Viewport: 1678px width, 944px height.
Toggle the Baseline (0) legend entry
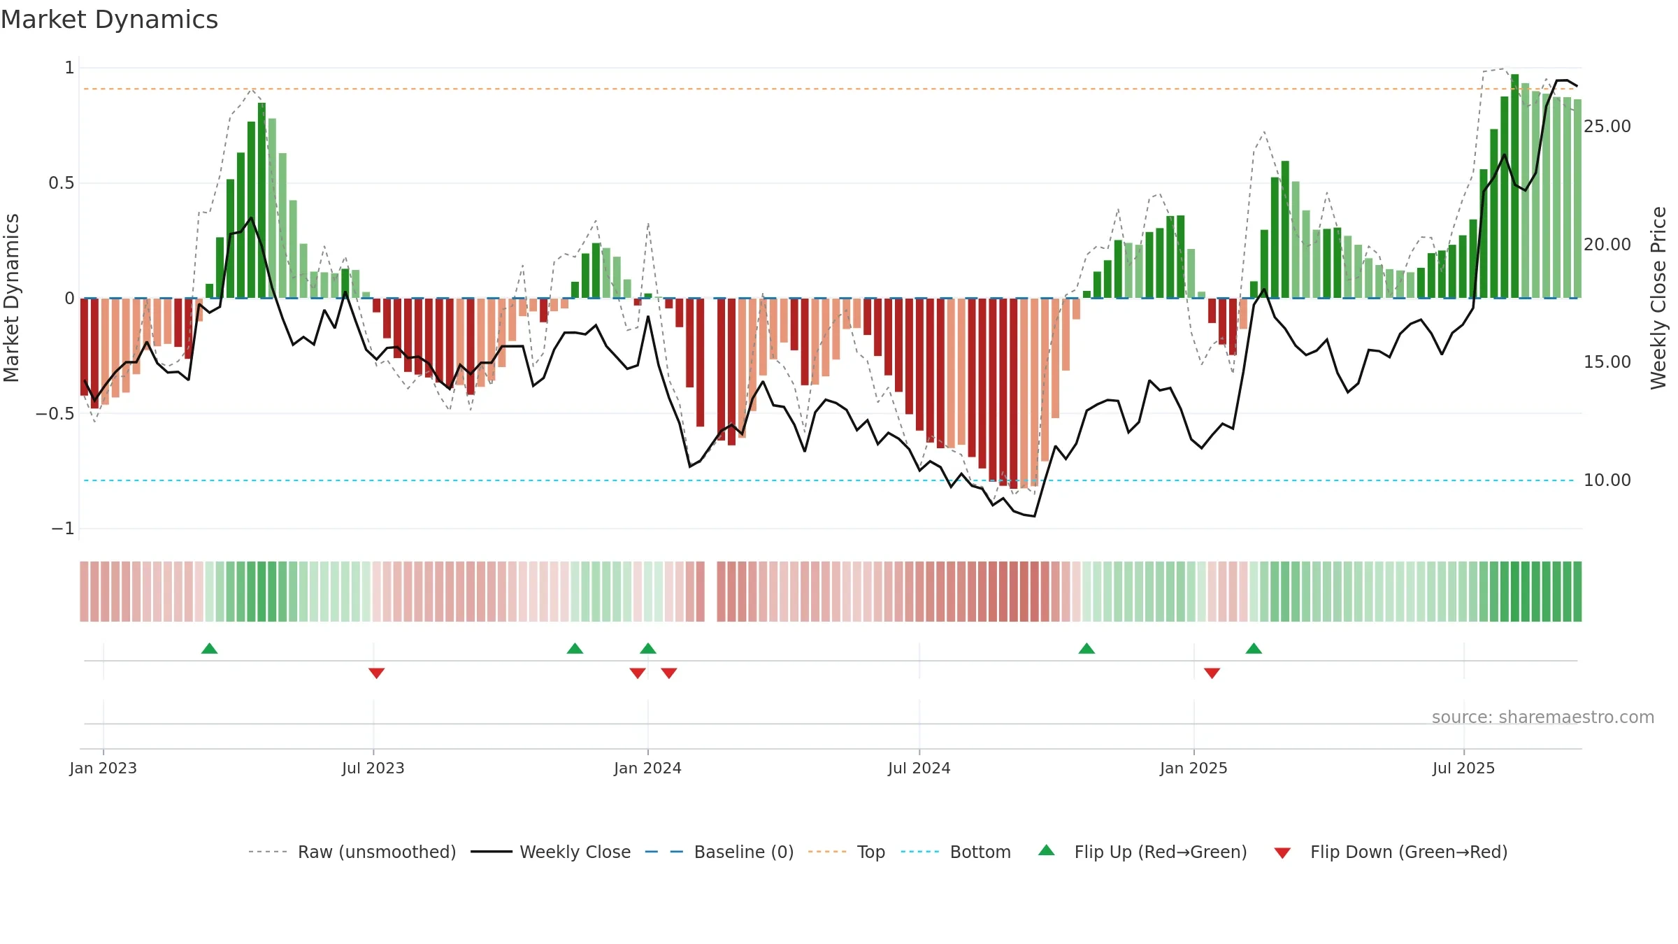pos(719,852)
